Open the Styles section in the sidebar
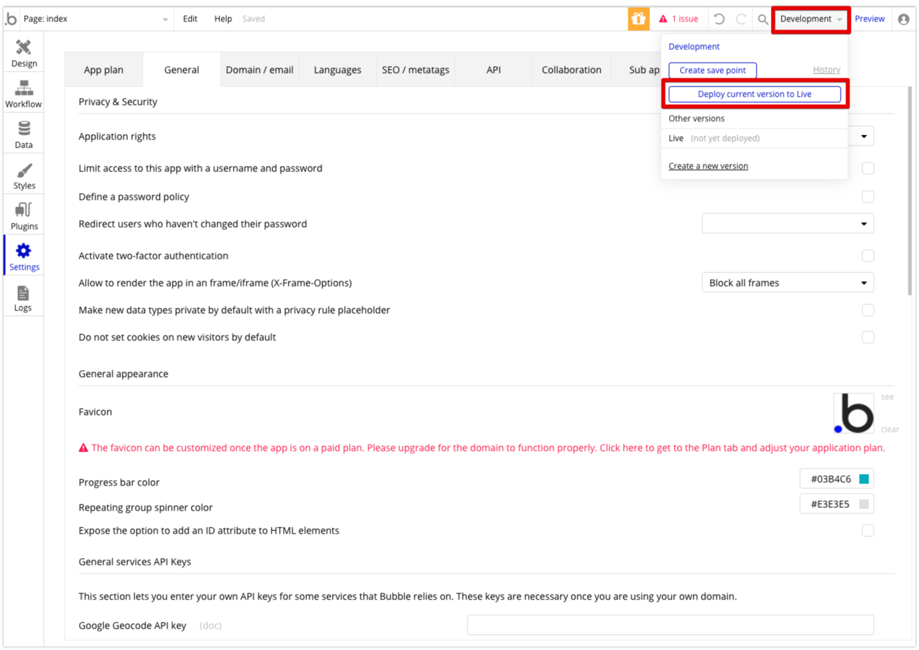The width and height of the screenshot is (919, 650). (x=24, y=175)
